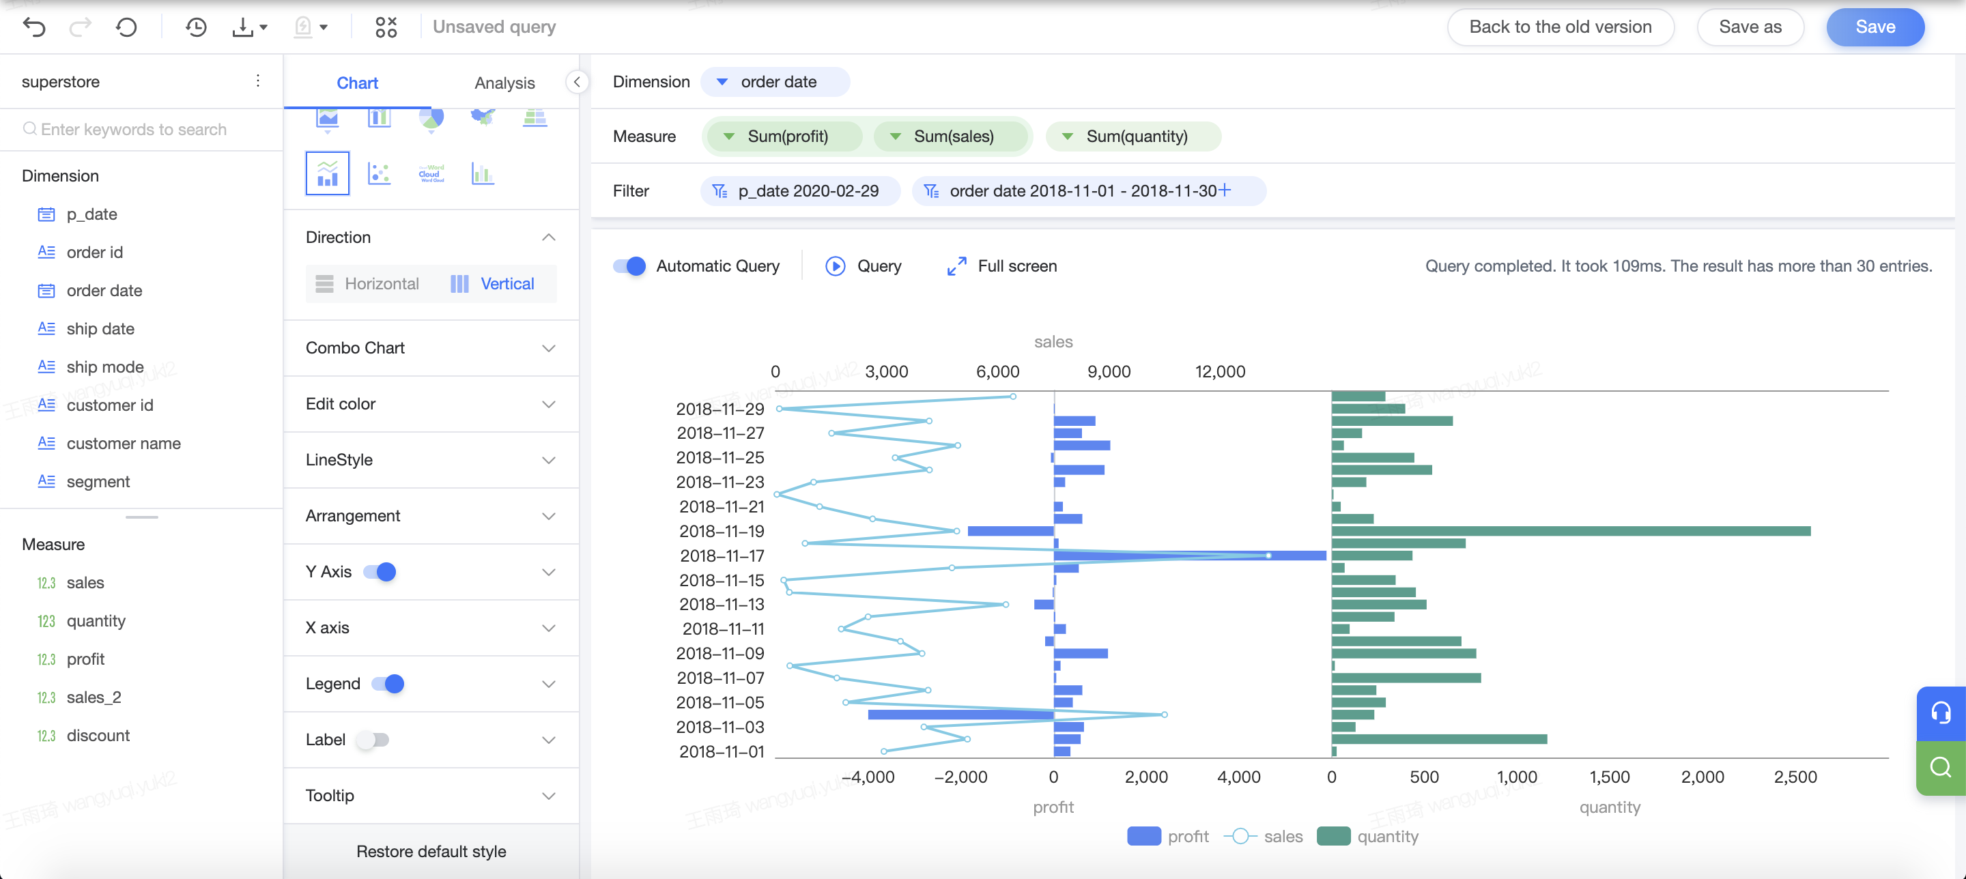
Task: Select the p_date dimension field
Action: point(91,214)
